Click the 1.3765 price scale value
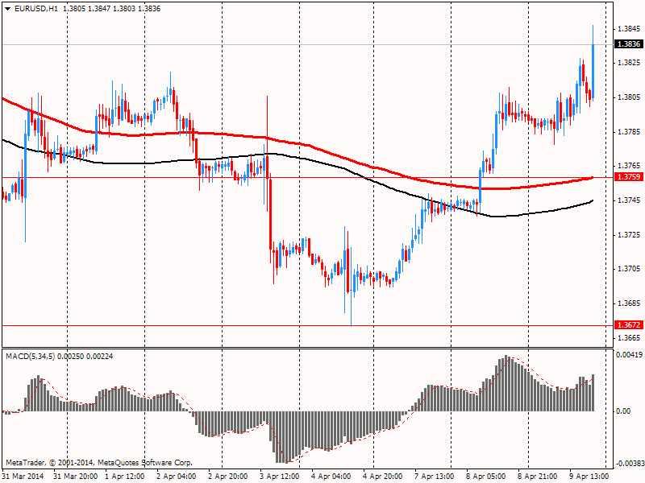The image size is (645, 483). pos(629,166)
